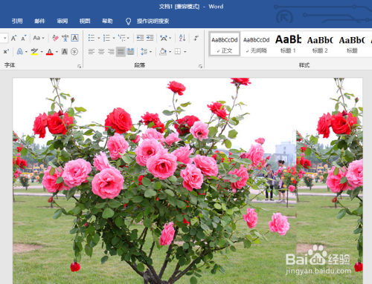The height and width of the screenshot is (284, 372).
Task: Align text left
Action: pos(92,51)
